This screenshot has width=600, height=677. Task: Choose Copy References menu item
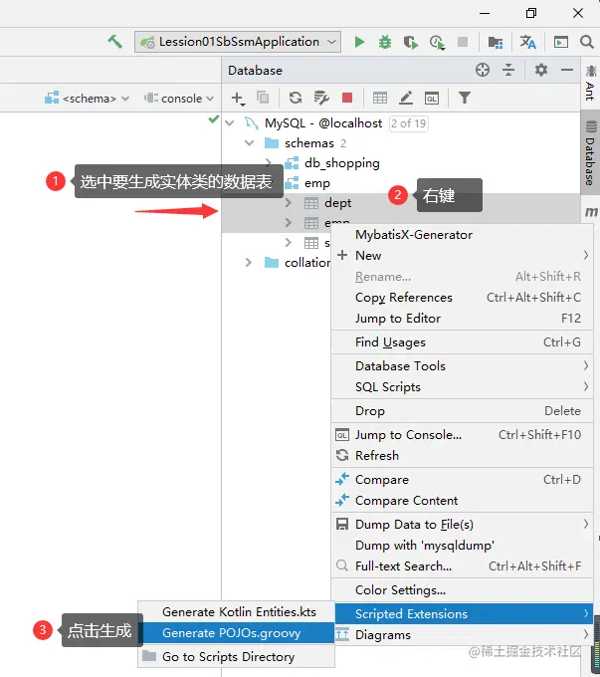[x=462, y=298]
